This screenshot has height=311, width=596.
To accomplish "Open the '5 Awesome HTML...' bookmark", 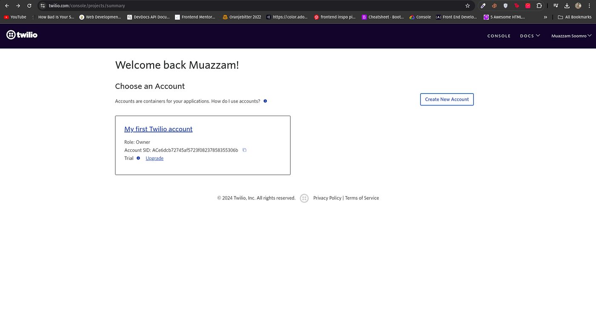I will click(504, 17).
